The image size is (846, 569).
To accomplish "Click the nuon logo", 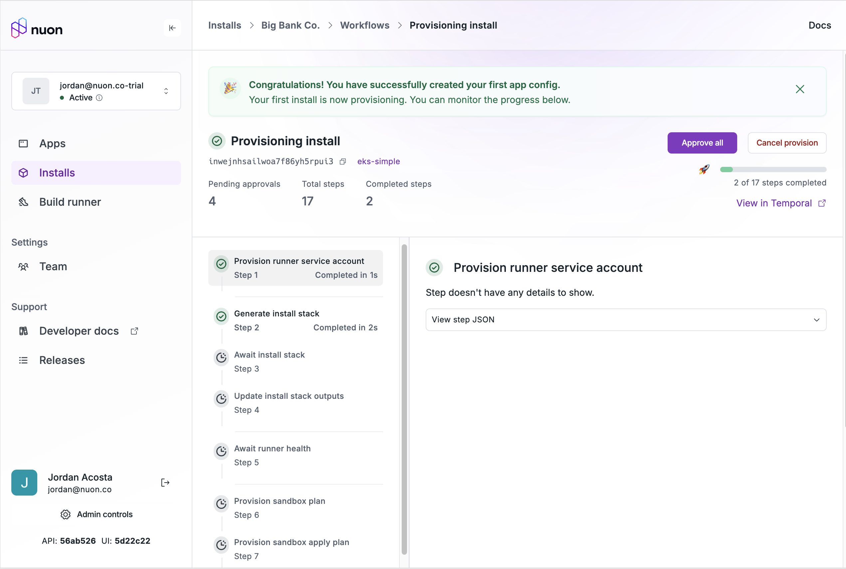I will coord(37,28).
